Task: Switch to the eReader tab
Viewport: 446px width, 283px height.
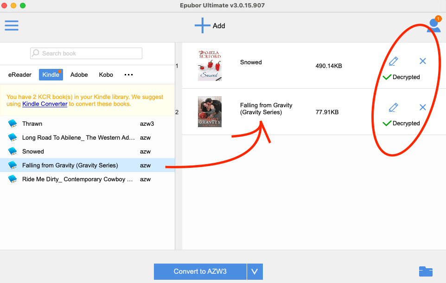Action: 20,75
